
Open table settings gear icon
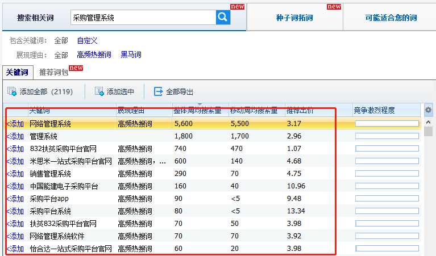(x=429, y=110)
